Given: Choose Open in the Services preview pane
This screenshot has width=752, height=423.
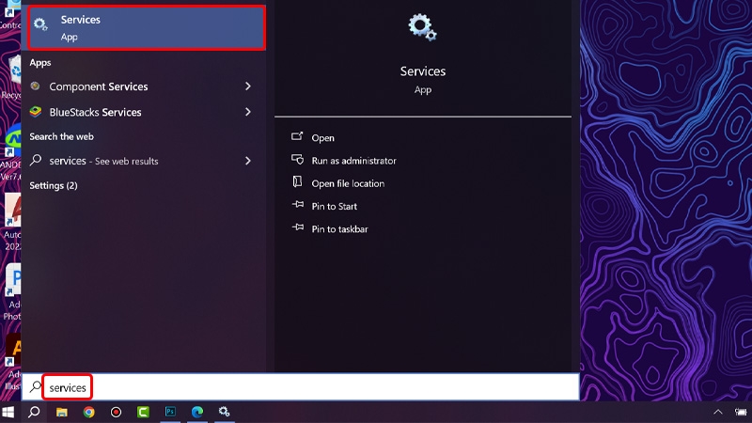Looking at the screenshot, I should point(322,138).
